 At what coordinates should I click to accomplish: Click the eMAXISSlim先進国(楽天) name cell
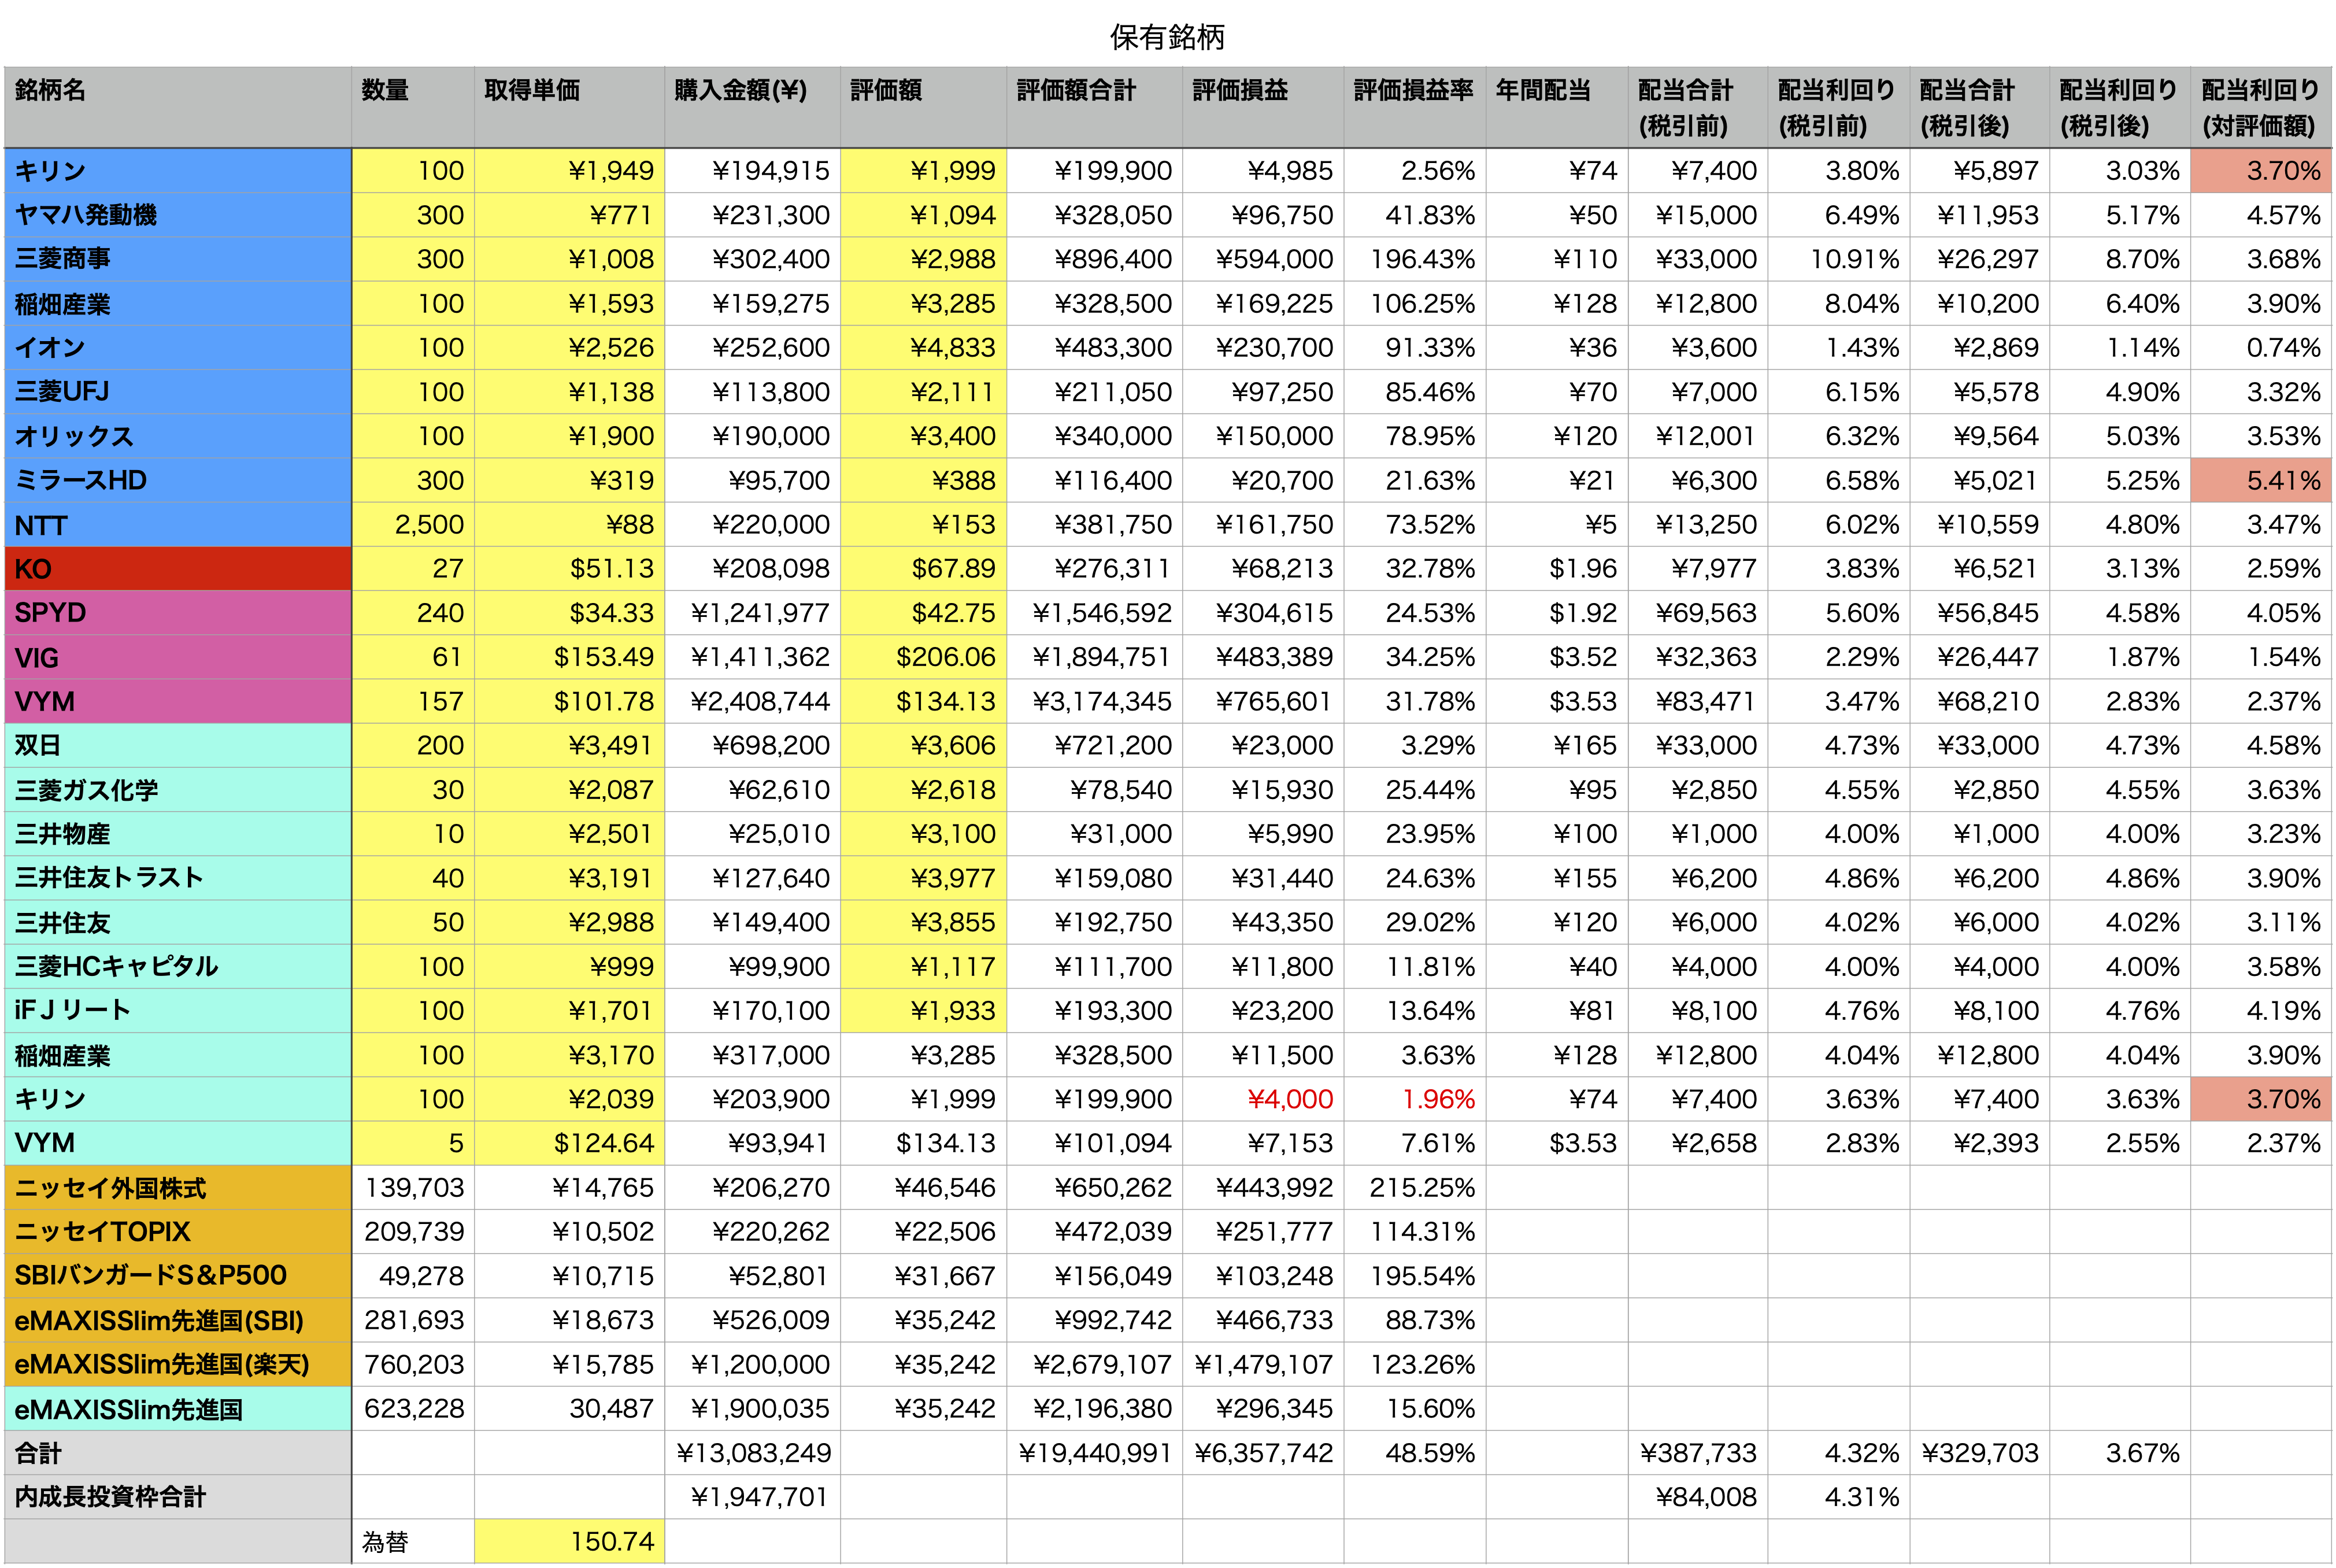178,1365
